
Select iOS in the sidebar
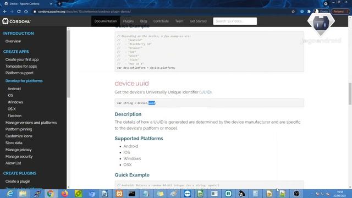point(10,95)
